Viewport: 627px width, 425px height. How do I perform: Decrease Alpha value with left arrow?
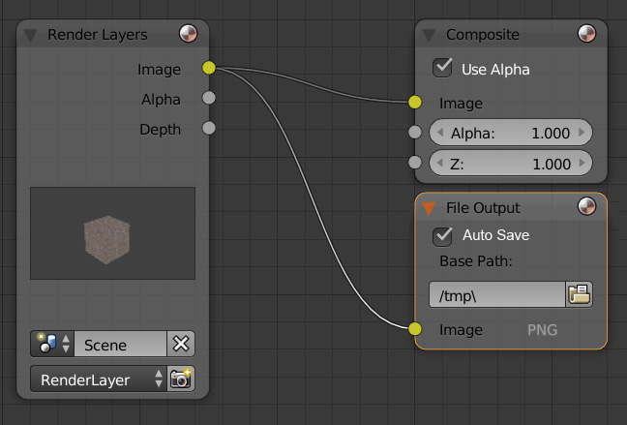click(440, 132)
